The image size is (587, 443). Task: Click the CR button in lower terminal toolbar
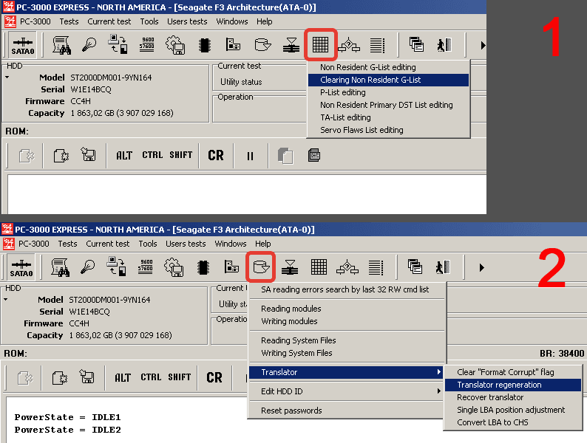214,377
